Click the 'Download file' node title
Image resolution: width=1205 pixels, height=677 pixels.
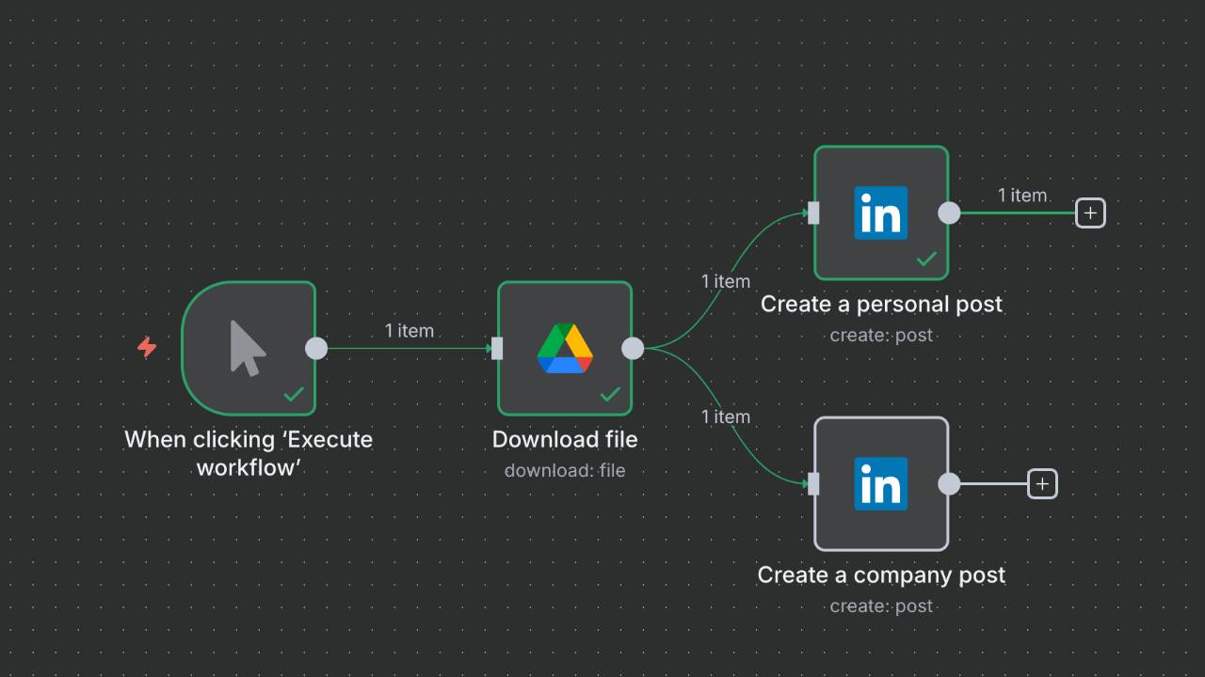click(x=565, y=439)
